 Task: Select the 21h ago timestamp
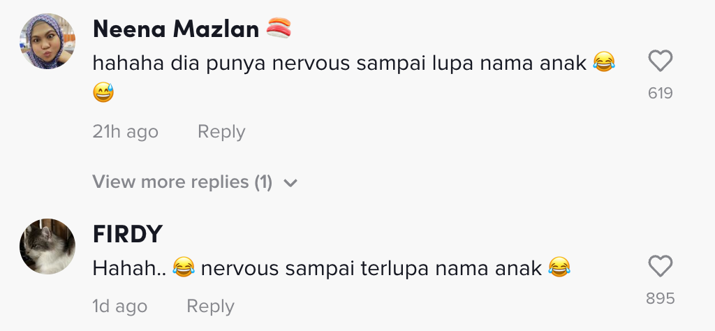tap(125, 131)
